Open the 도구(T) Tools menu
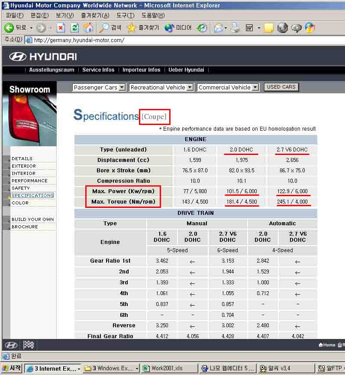 125,16
